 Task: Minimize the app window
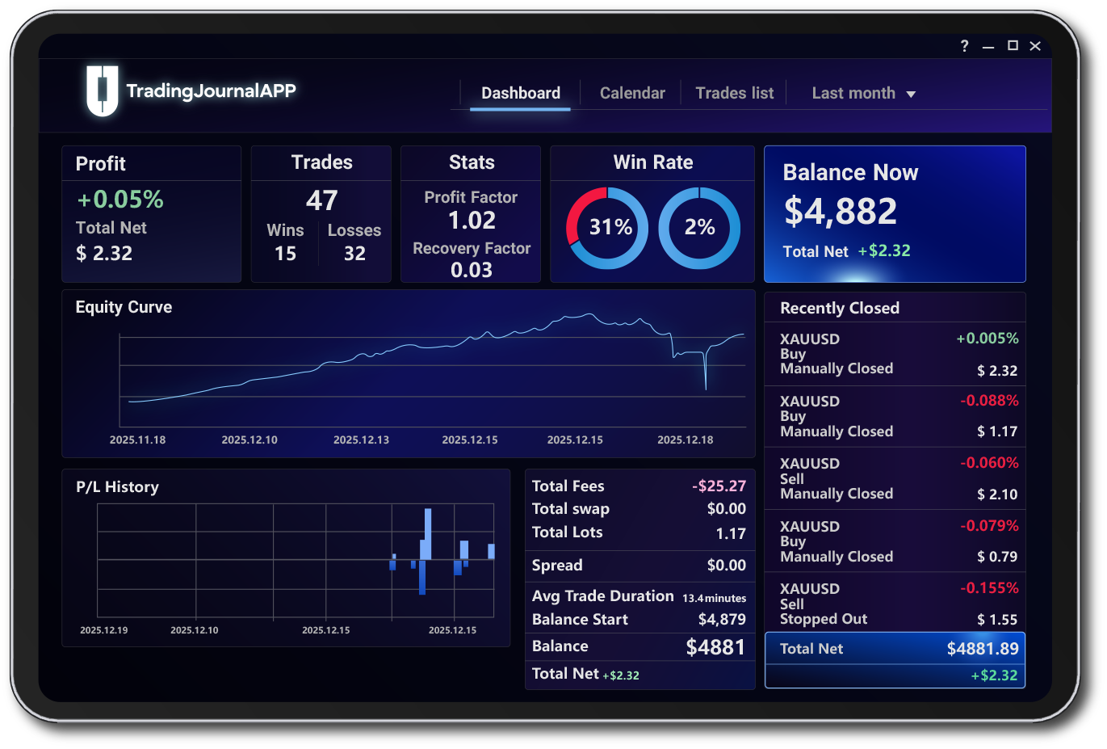coord(987,47)
